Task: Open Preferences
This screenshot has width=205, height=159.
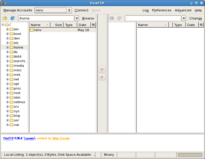Action: pos(162,10)
